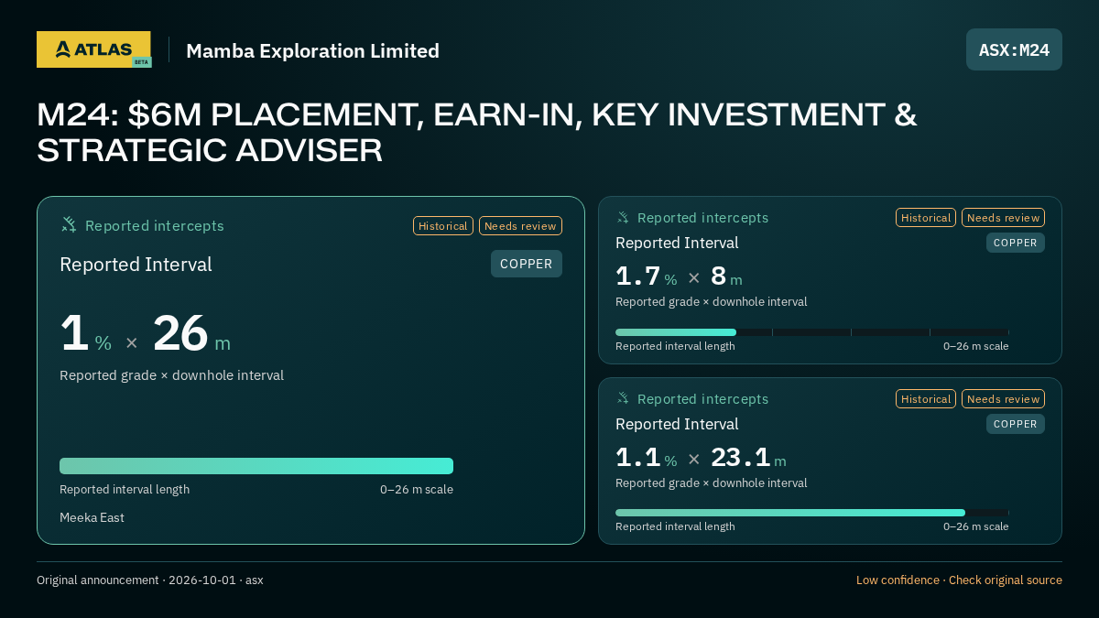
Task: Click the Needs review tag in the 1.7% × 8 m card
Action: [1003, 217]
